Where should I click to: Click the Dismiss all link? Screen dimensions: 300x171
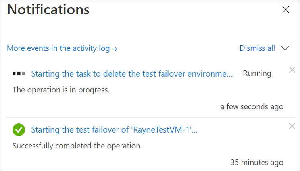click(257, 48)
